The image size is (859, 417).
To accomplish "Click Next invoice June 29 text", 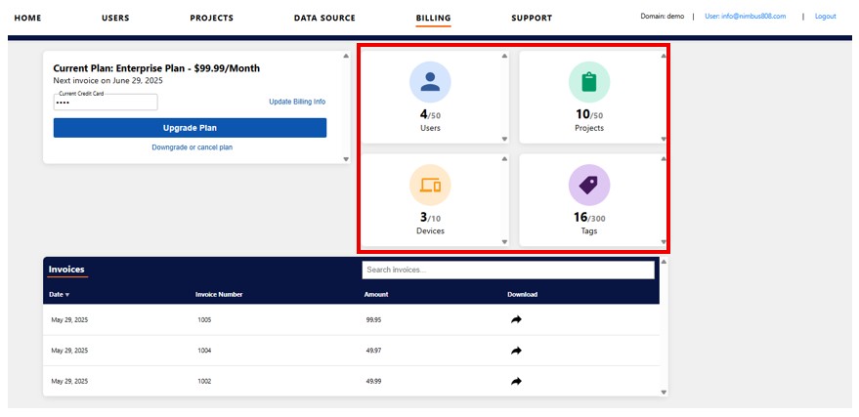I will click(107, 80).
